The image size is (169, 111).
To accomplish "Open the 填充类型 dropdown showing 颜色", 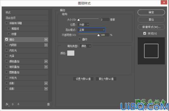I will click(85, 46).
